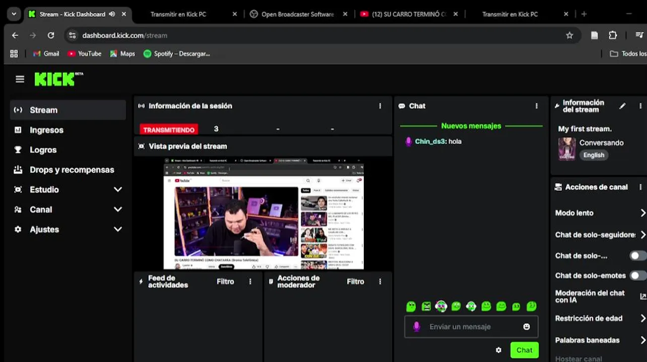Open the YouTube bookmark
This screenshot has width=647, height=362.
click(84, 54)
